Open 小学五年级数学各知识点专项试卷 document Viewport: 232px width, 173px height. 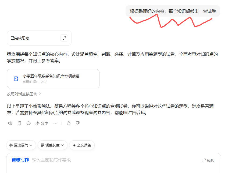pos(51,76)
